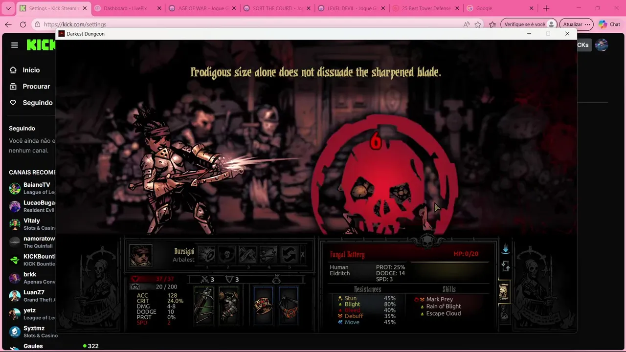The image size is (626, 352).
Task: Click the crossed swords weapon level icon
Action: tap(205, 279)
